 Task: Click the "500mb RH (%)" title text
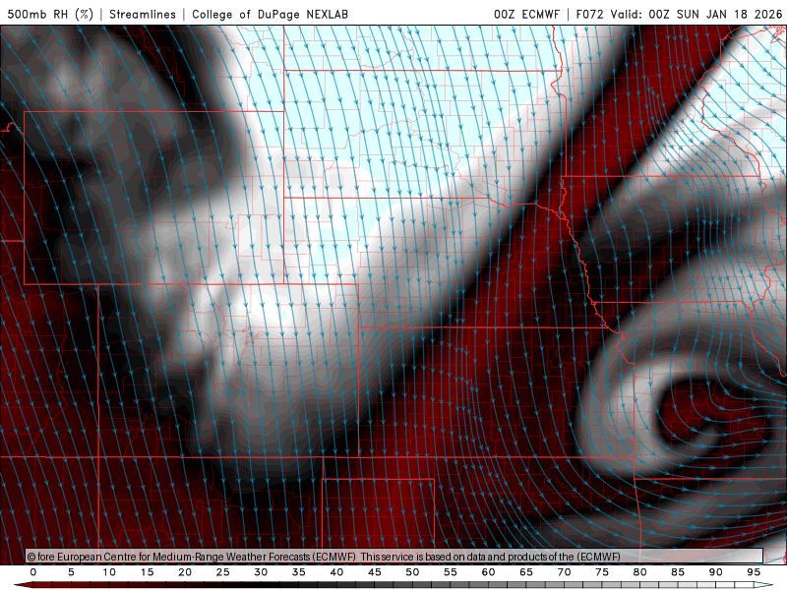point(50,14)
